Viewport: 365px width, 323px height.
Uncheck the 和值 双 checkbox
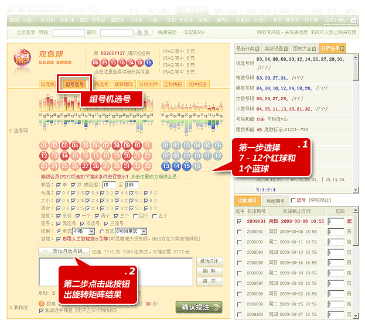tap(73, 185)
